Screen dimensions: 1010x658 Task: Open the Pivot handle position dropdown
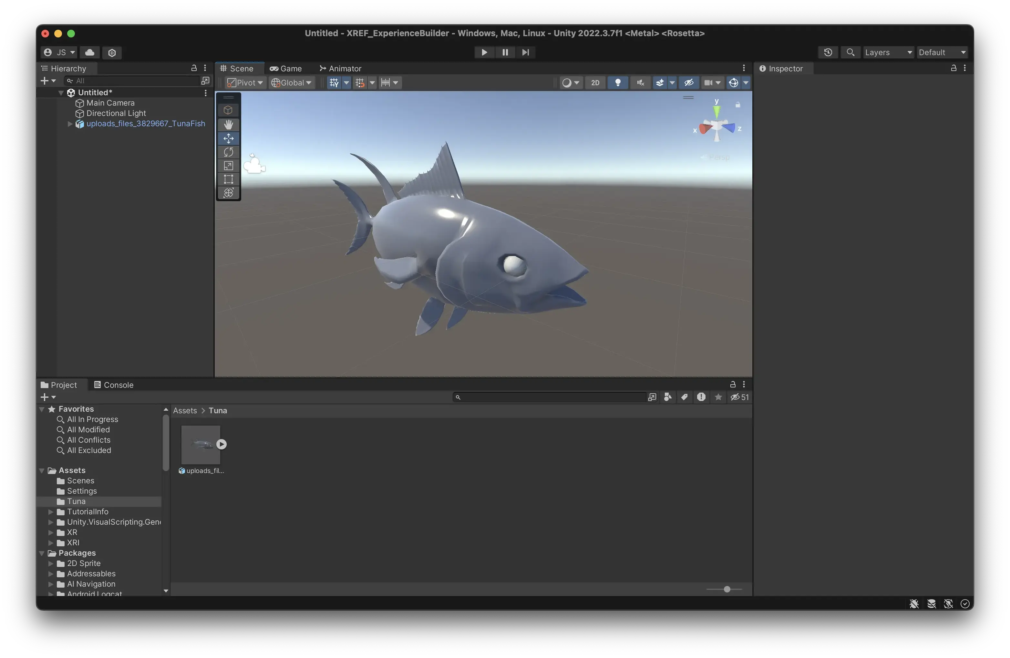pos(245,83)
